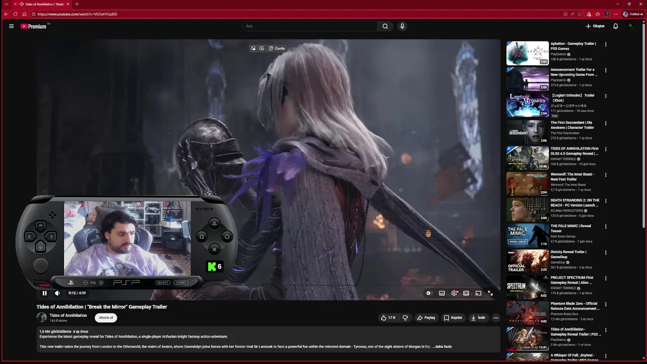Expand description with daha fazla

coord(443,347)
